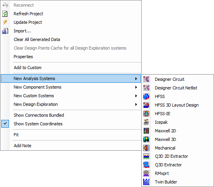Toggle Show System Coordinates checkmark
Viewport: 214px width, 187px height.
(x=5, y=124)
